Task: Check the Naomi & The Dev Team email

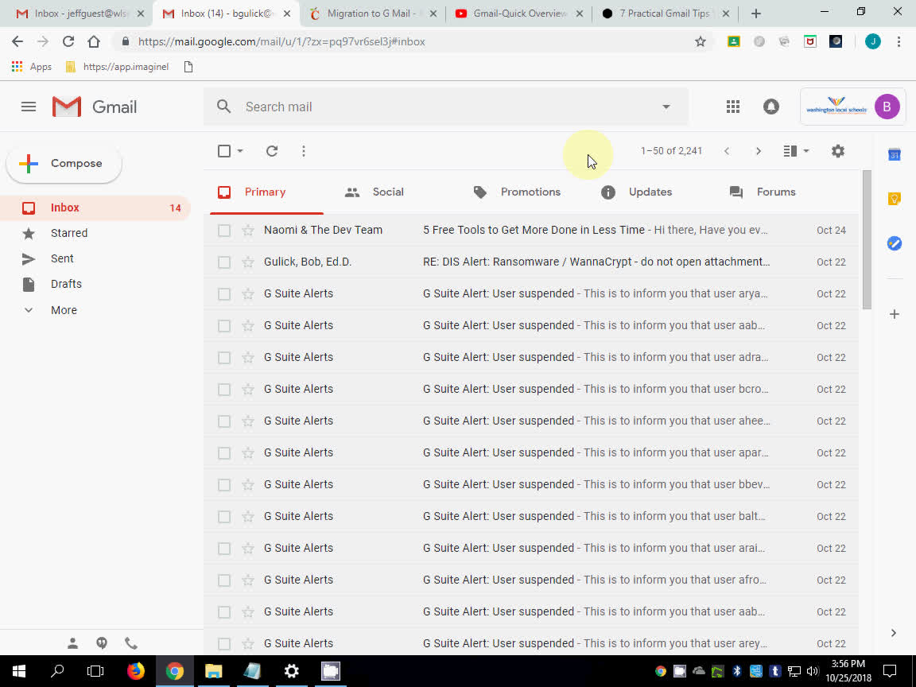Action: 223,230
